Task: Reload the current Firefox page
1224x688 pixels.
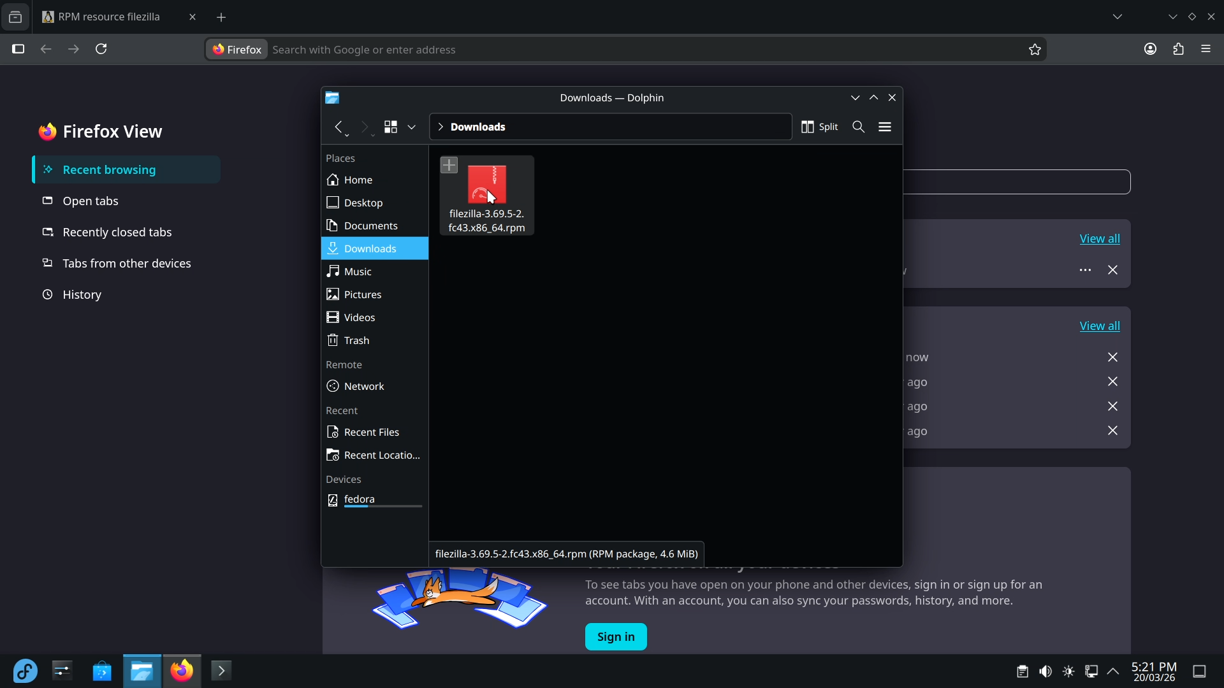Action: (101, 49)
